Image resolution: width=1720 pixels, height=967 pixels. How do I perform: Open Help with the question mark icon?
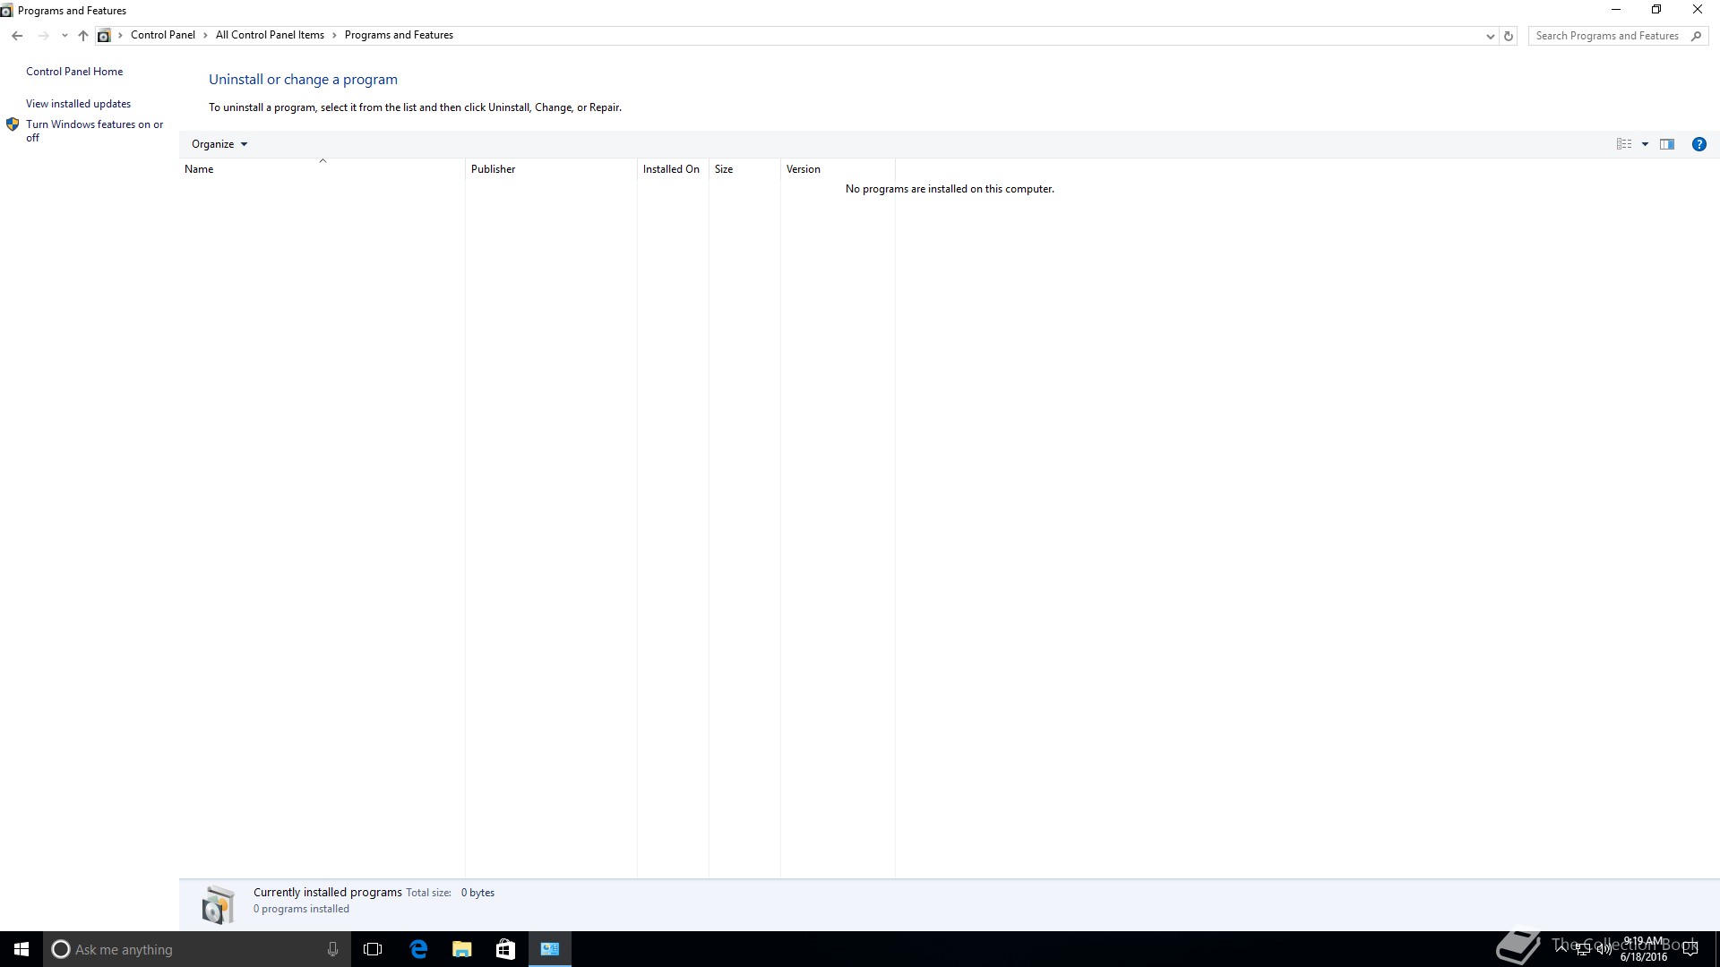[x=1698, y=144]
